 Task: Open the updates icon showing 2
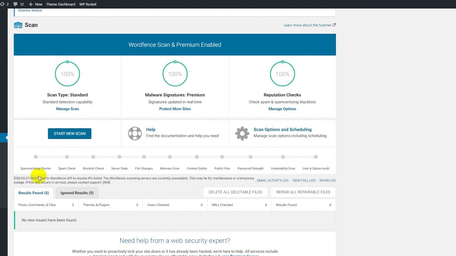[4, 4]
